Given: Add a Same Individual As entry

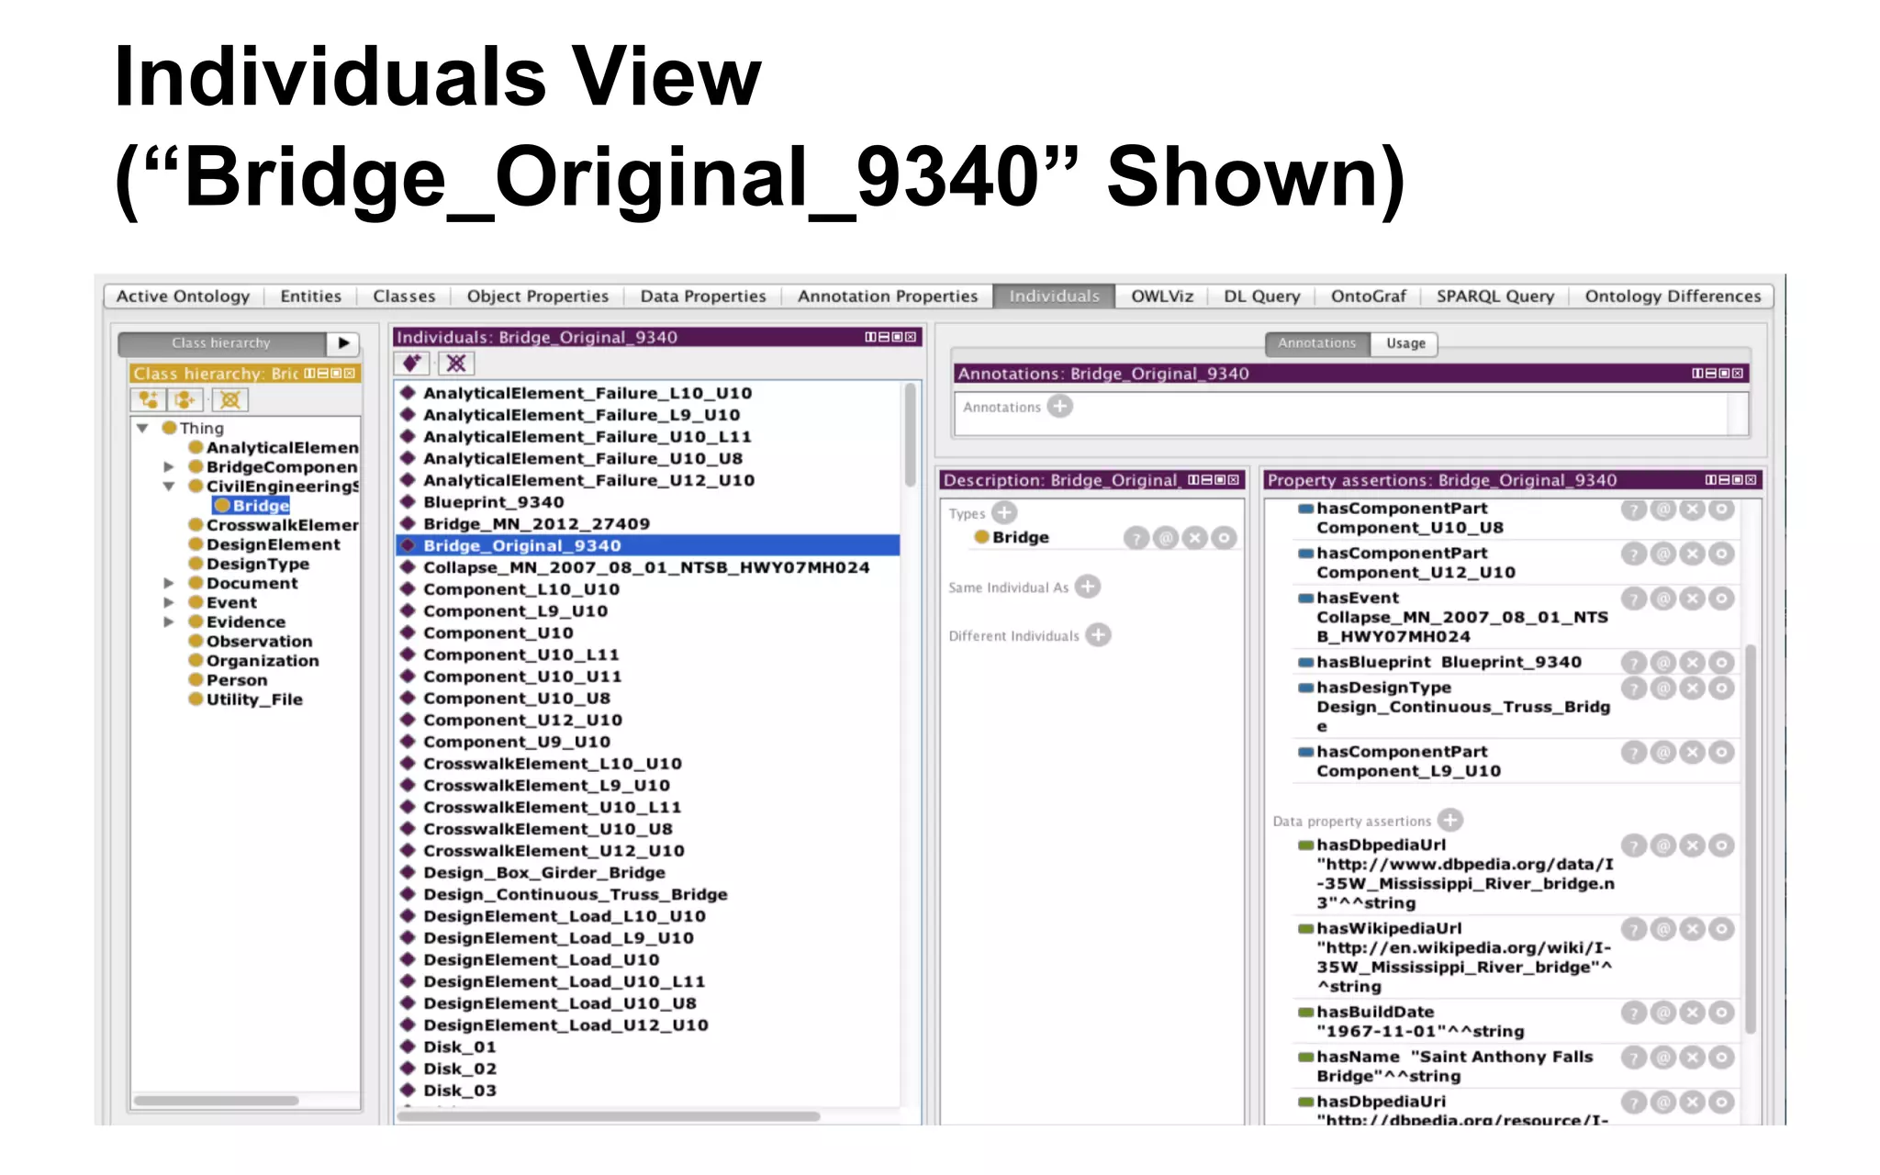Looking at the screenshot, I should tap(1088, 587).
